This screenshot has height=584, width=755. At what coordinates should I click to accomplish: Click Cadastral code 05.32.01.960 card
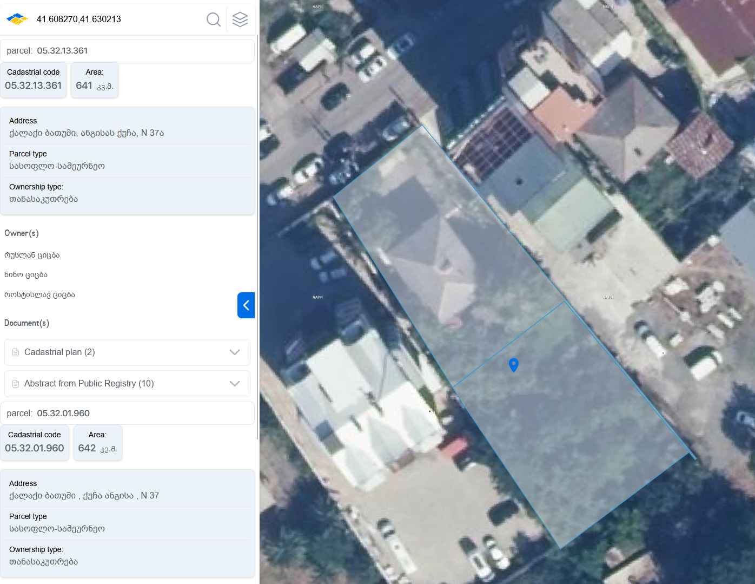tap(35, 443)
